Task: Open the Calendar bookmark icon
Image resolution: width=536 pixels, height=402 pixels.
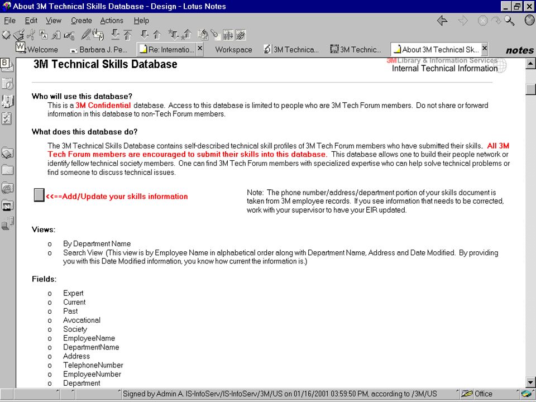Action: (x=7, y=83)
